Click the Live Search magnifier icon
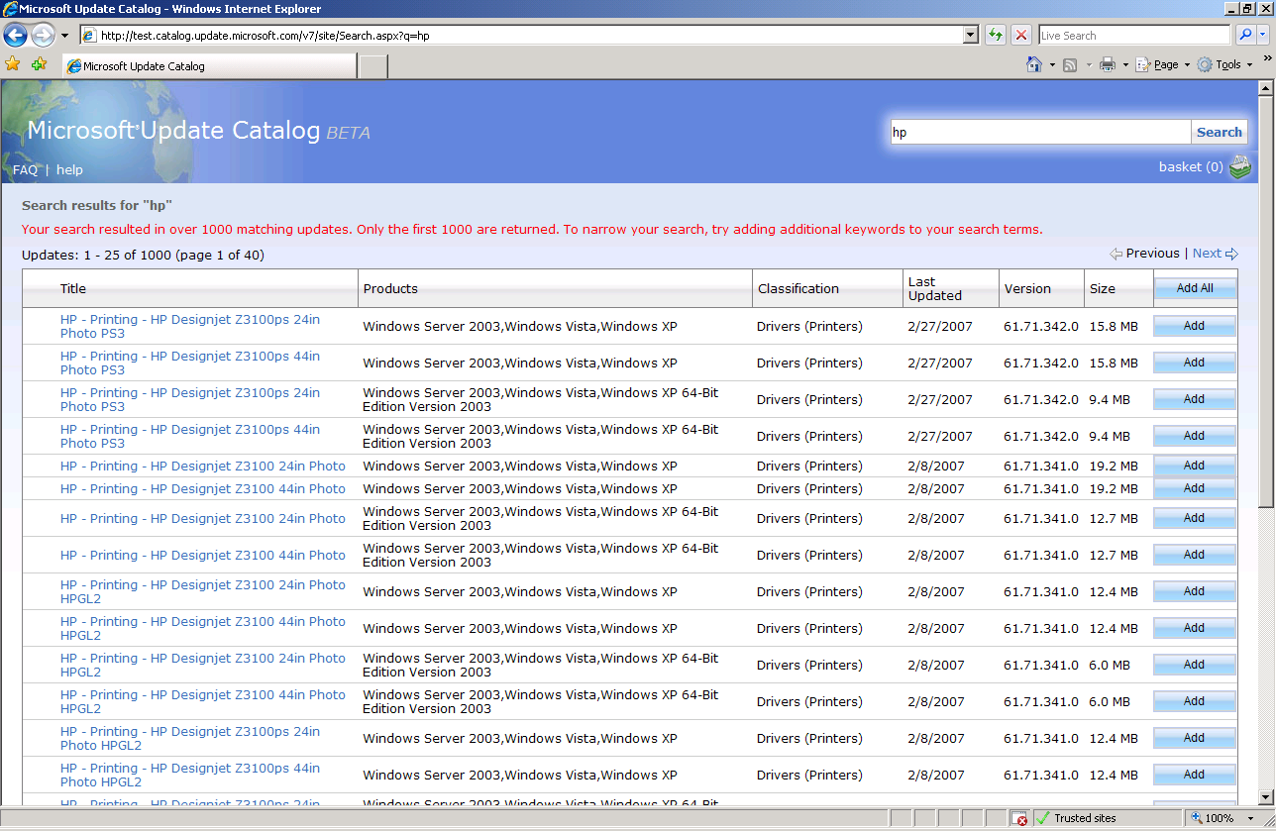The width and height of the screenshot is (1276, 831). tap(1244, 36)
